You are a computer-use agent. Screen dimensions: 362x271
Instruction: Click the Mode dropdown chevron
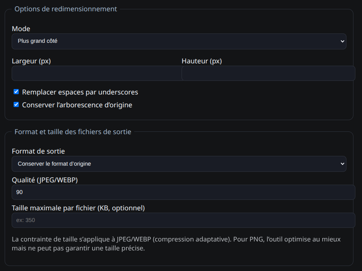pyautogui.click(x=342, y=41)
